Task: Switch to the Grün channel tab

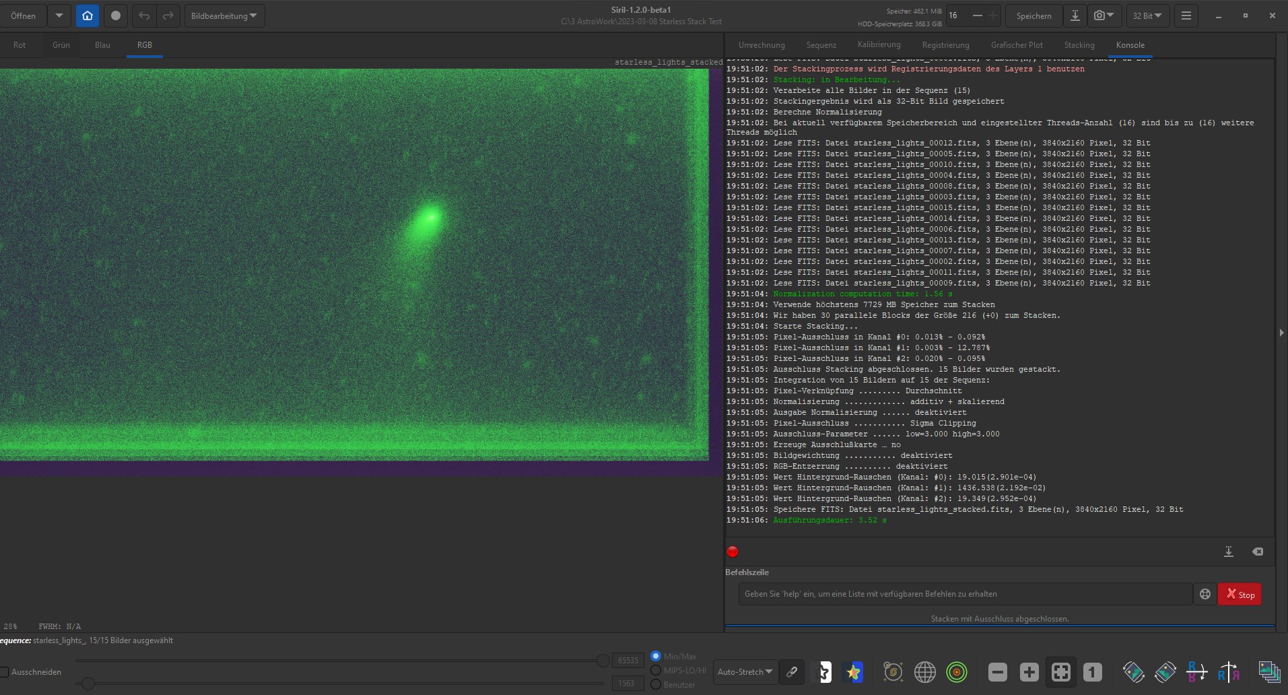Action: 61,45
